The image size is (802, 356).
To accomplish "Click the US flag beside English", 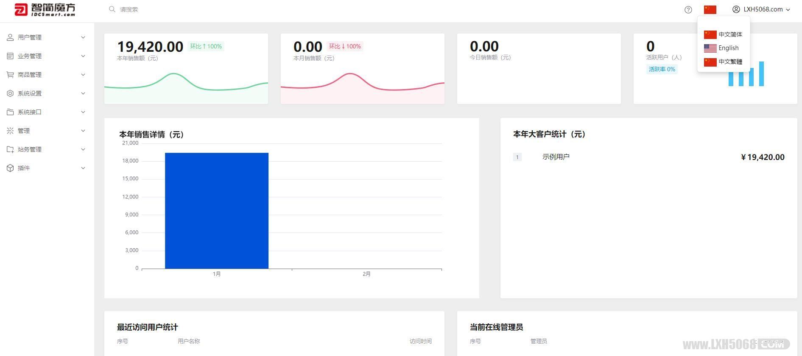I will pos(710,48).
